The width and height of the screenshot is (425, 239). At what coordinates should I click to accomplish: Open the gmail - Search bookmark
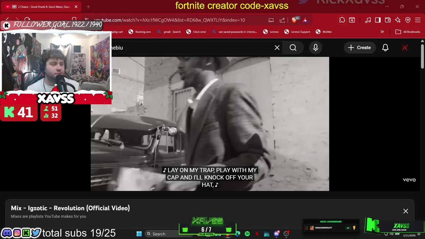[169, 32]
